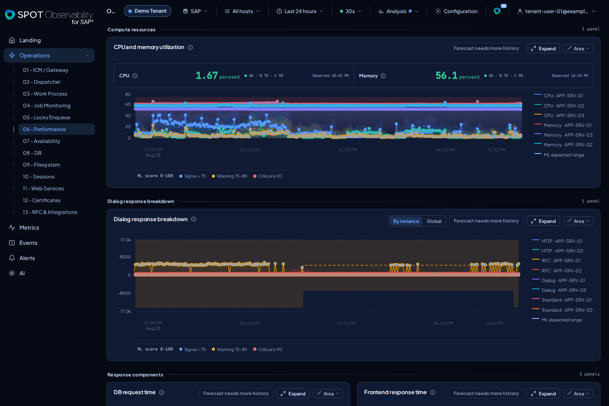Click Warning 75–89 legend in Dialog chart
Image resolution: width=609 pixels, height=406 pixels.
tap(229, 350)
